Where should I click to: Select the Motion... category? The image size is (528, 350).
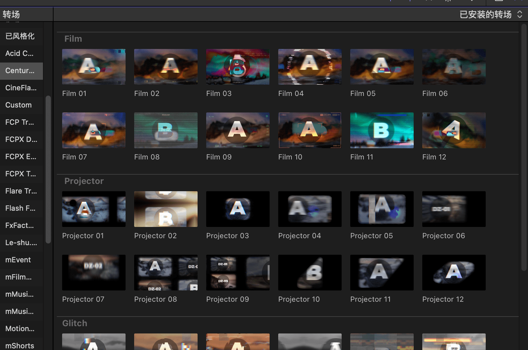pos(21,329)
